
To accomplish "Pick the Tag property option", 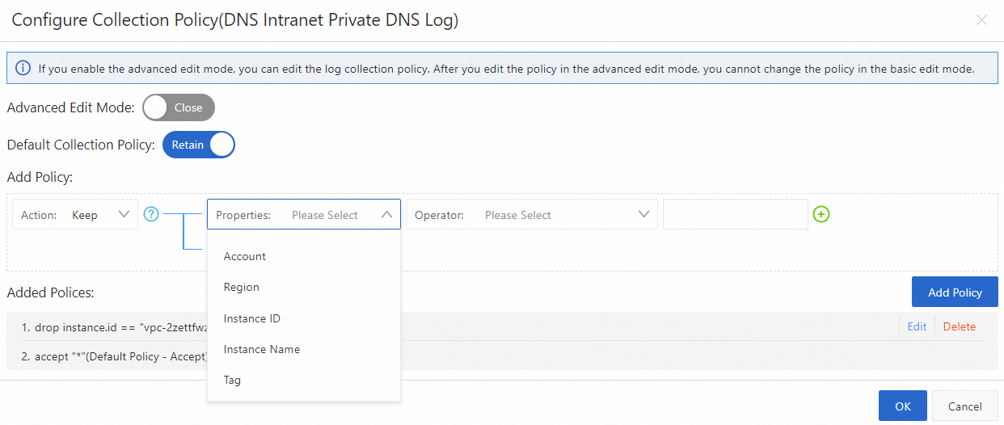I will pyautogui.click(x=233, y=380).
